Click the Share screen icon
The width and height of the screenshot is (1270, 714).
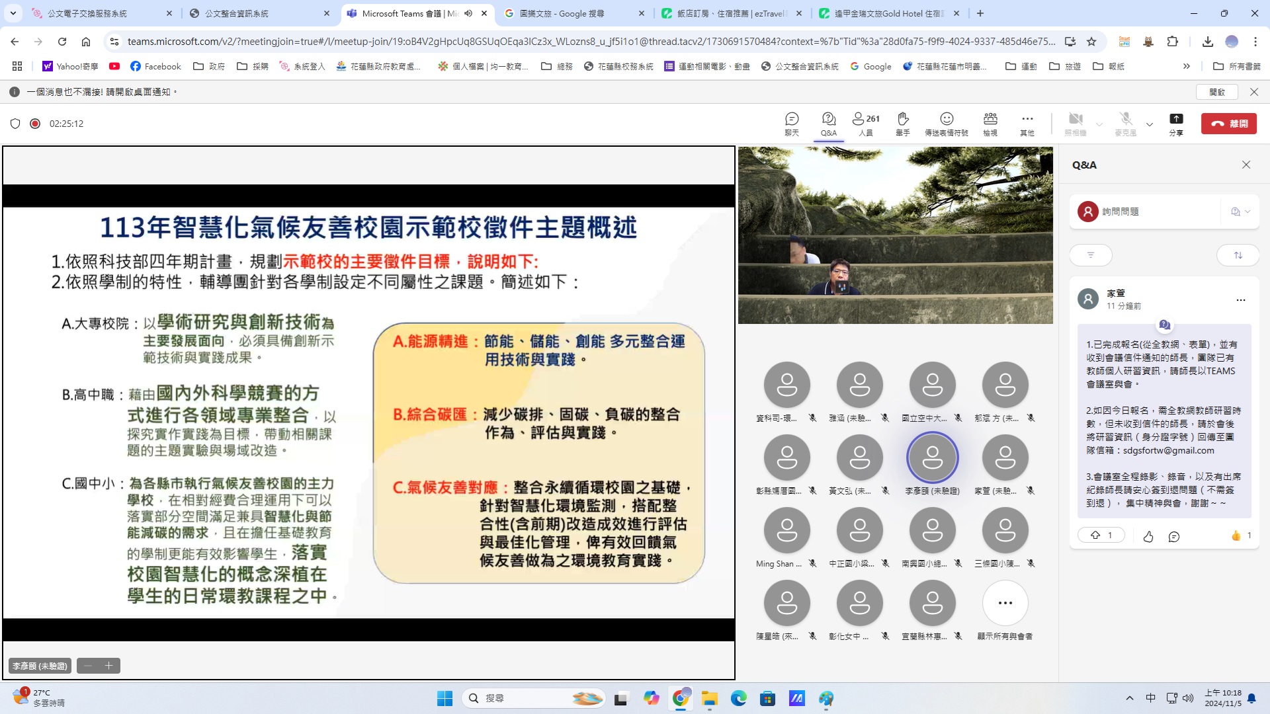click(x=1175, y=123)
